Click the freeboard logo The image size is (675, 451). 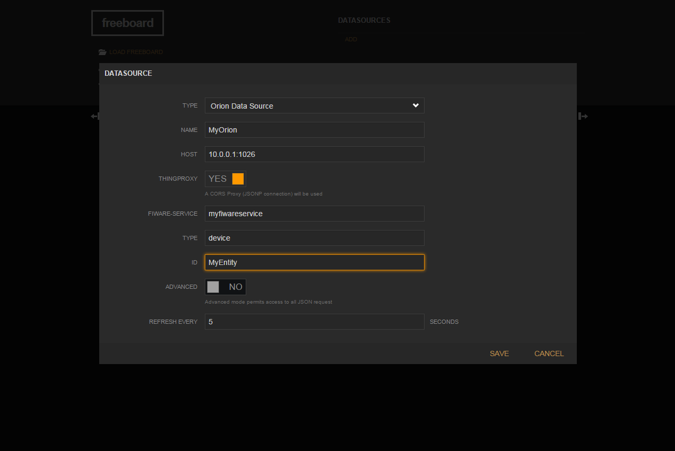point(127,23)
